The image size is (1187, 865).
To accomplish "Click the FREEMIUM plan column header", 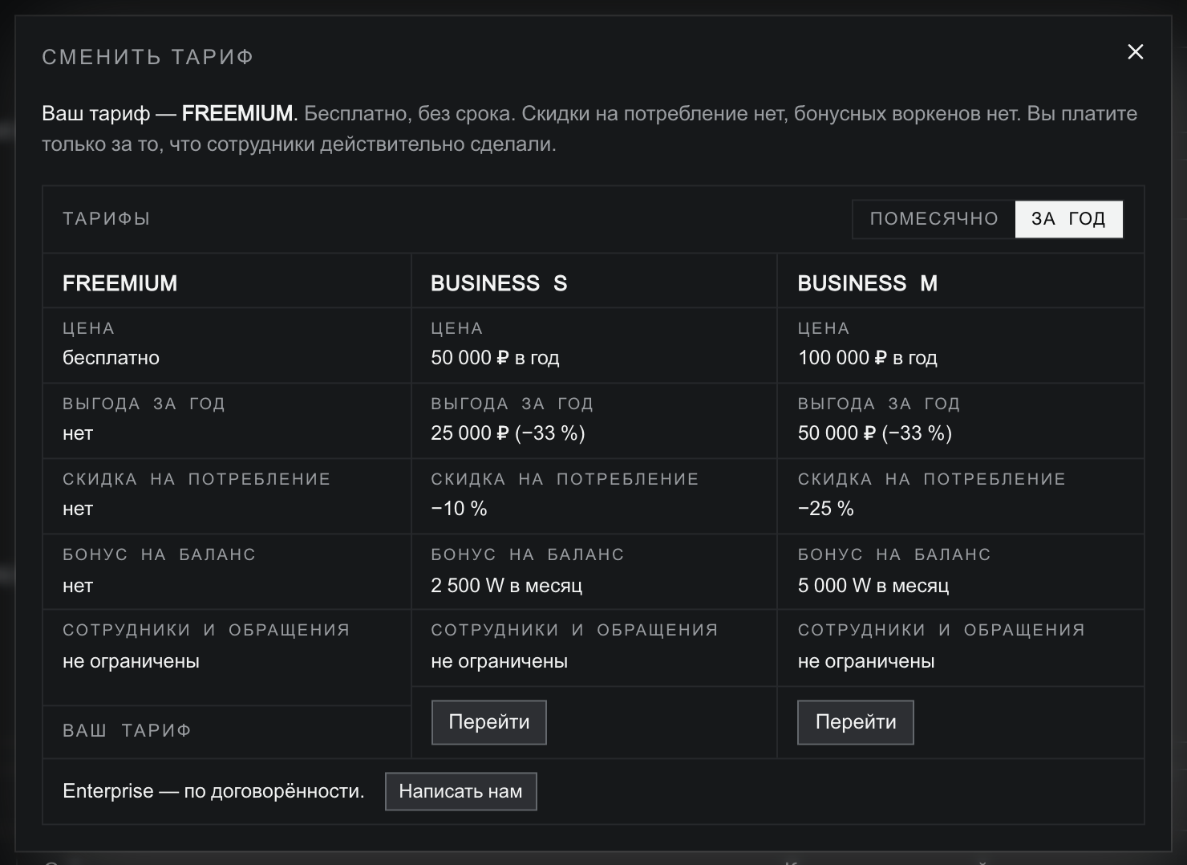I will click(120, 283).
